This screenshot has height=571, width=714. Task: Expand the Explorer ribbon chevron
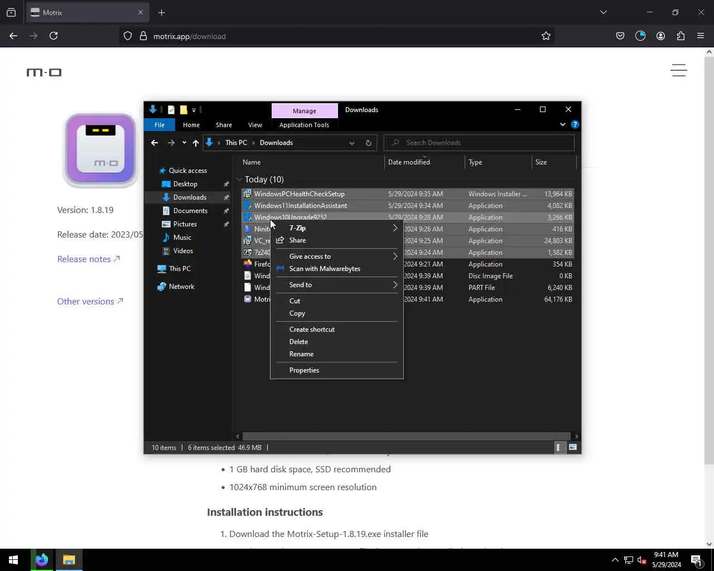(562, 124)
